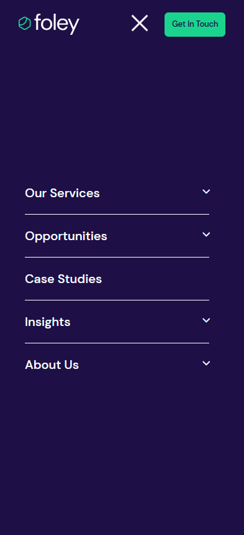Image resolution: width=244 pixels, height=535 pixels.
Task: Open the Our Services menu item
Action: [x=62, y=193]
